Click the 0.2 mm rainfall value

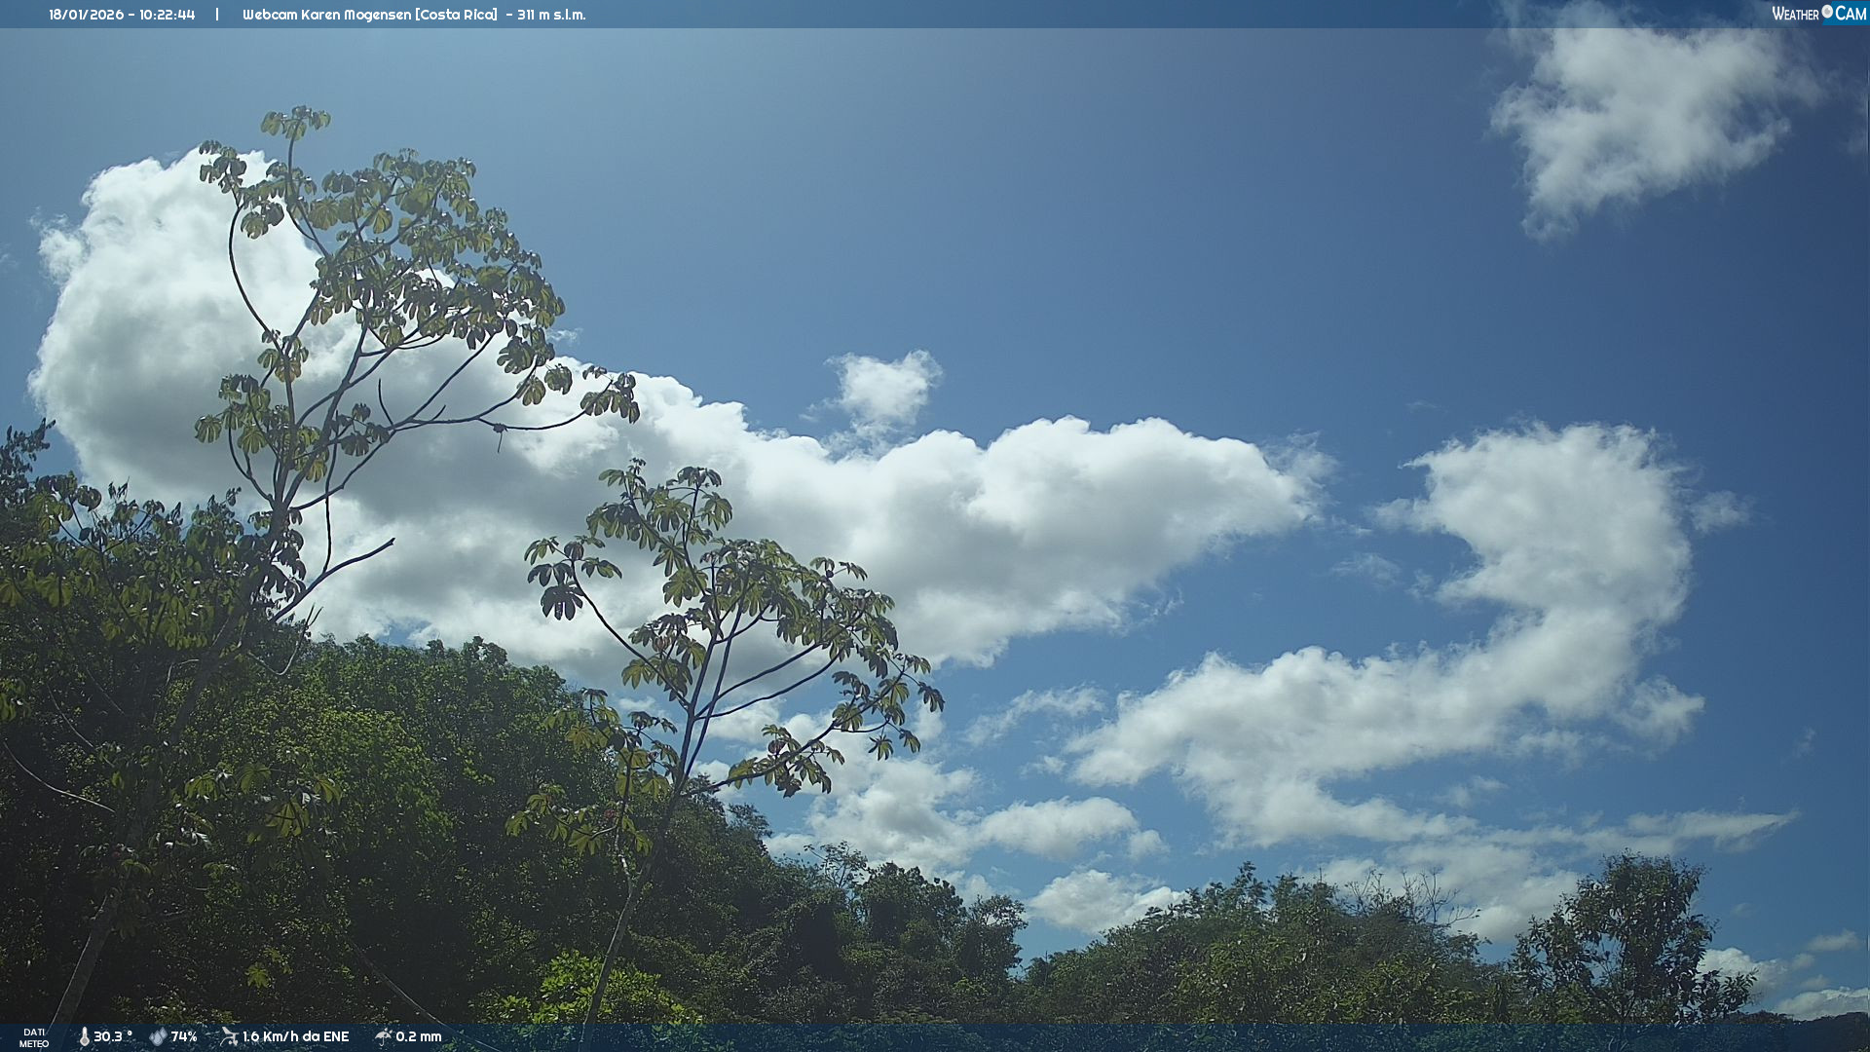[419, 1036]
